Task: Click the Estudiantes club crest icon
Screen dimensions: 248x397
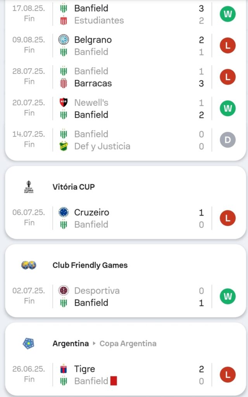Action: [x=64, y=21]
